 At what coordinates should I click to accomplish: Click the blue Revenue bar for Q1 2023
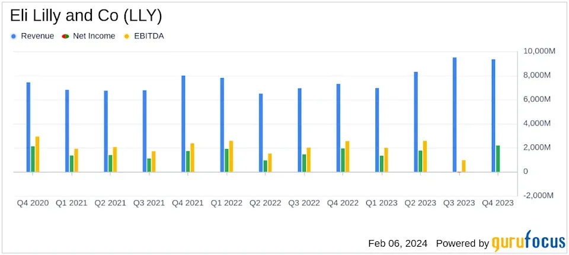pos(377,130)
